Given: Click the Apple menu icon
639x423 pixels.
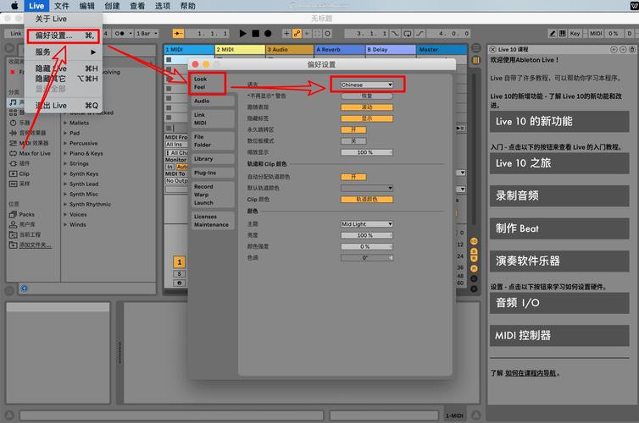Looking at the screenshot, I should [x=14, y=6].
